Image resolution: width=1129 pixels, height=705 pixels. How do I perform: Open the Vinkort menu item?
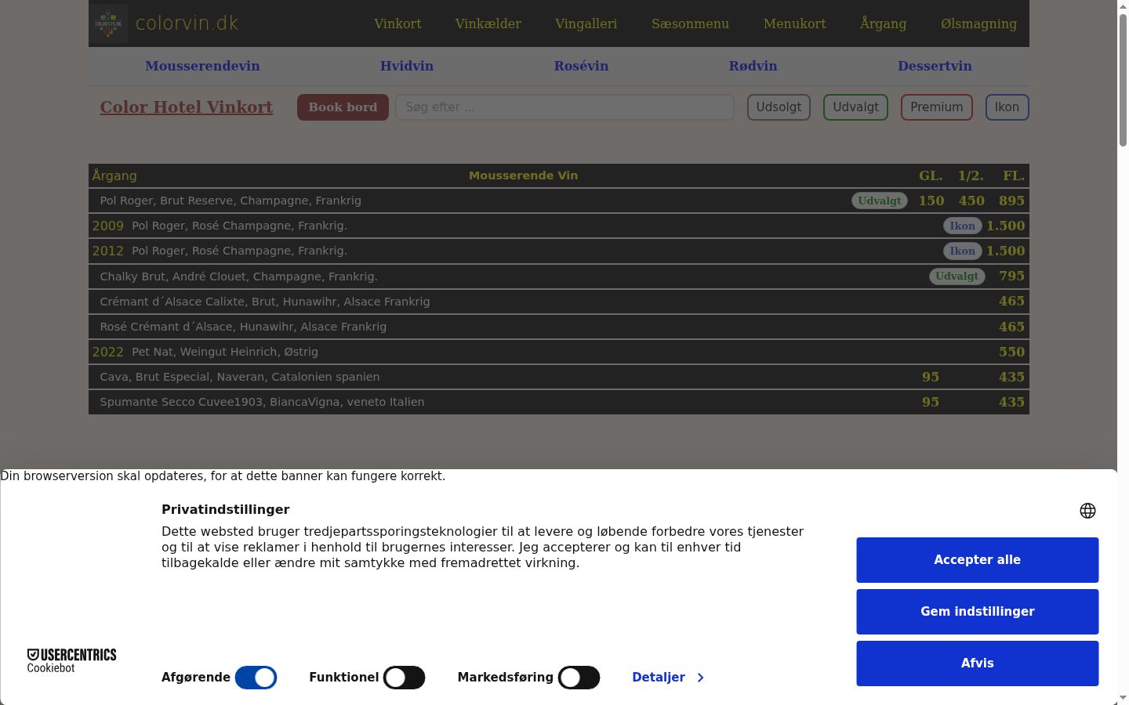pyautogui.click(x=398, y=23)
